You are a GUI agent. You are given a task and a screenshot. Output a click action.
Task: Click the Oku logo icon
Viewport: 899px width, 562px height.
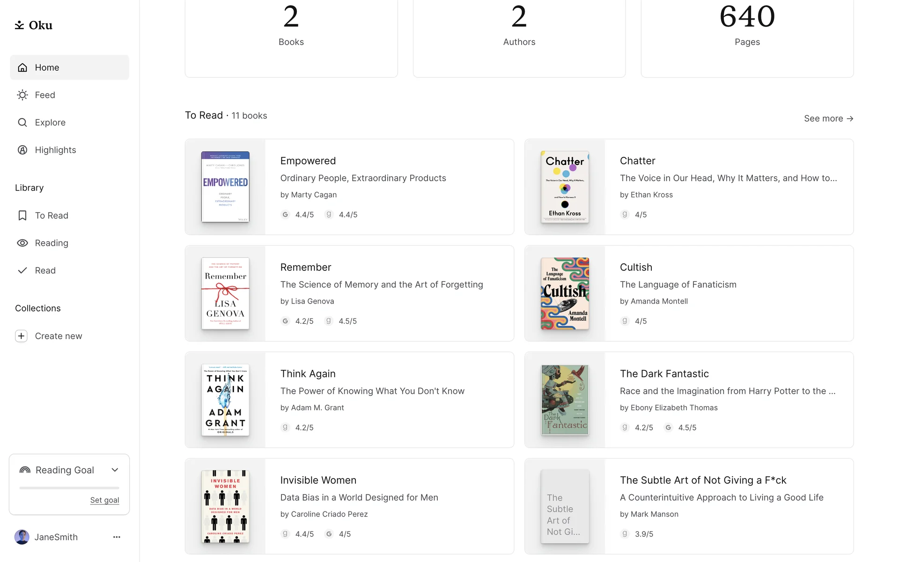(x=19, y=25)
